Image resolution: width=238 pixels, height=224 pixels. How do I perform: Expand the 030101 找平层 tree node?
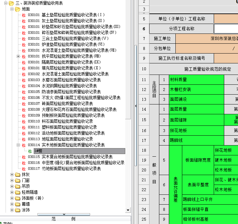(x=18, y=56)
